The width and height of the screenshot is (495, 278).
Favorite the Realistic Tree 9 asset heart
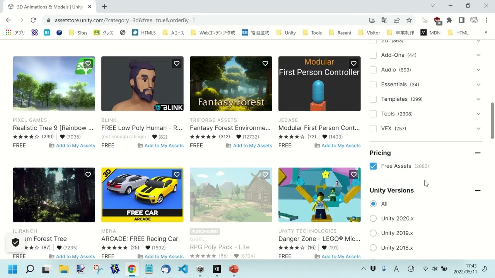click(x=88, y=63)
